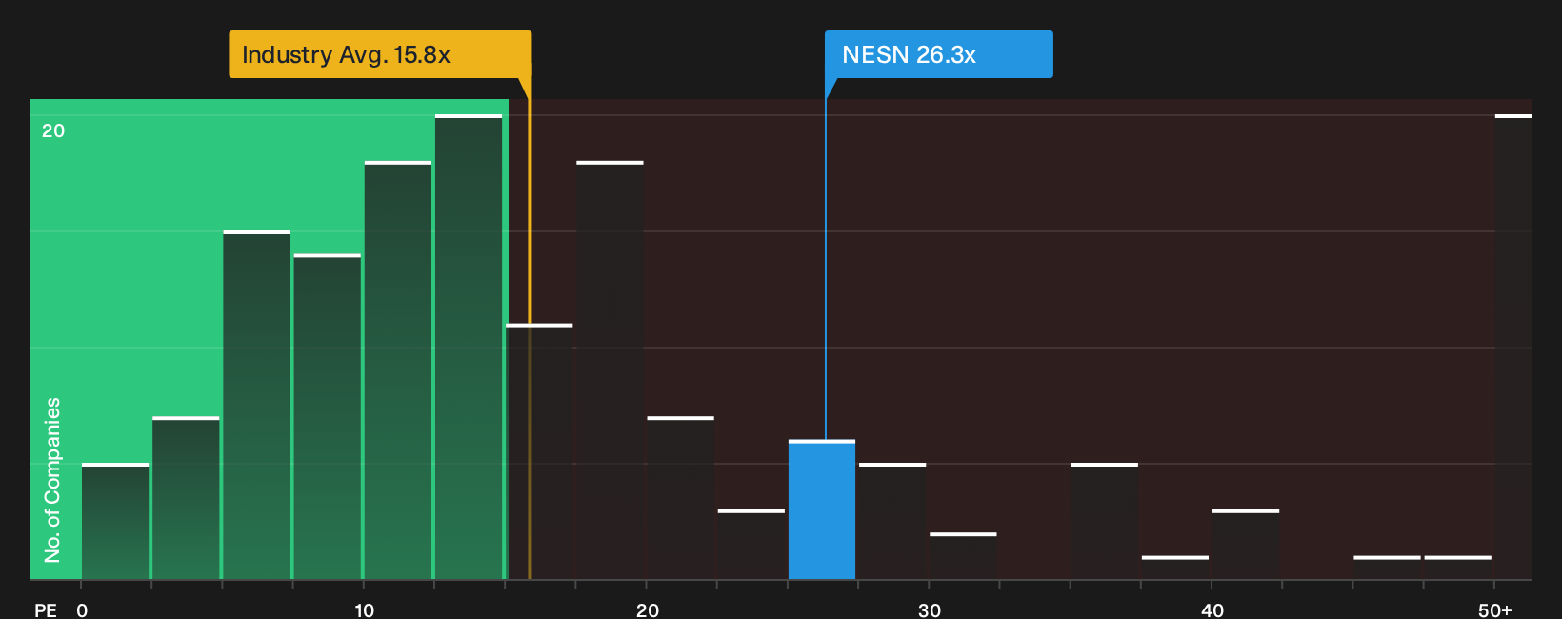Select the first green bar starting at PE 0
The image size is (1562, 619).
click(115, 521)
